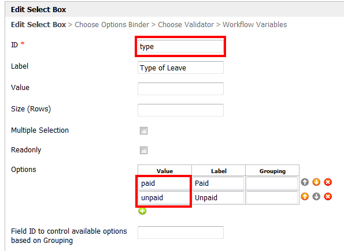Delete the paid option row
This screenshot has width=344, height=251.
click(328, 182)
